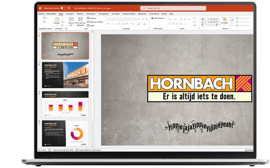Select the text box shape in gallery

coord(202,19)
